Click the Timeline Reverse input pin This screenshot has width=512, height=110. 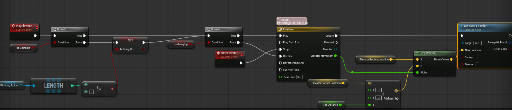281,56
